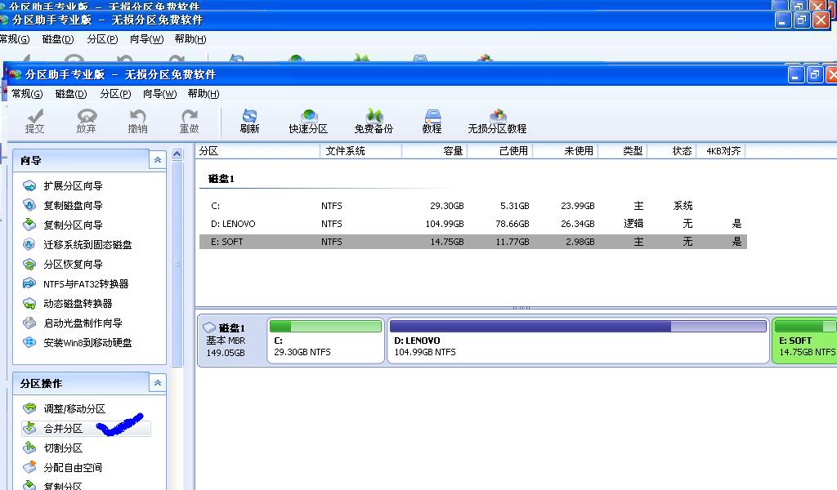837x490 pixels.
Task: Select the D: LENOVO partition row
Action: pyautogui.click(x=473, y=224)
